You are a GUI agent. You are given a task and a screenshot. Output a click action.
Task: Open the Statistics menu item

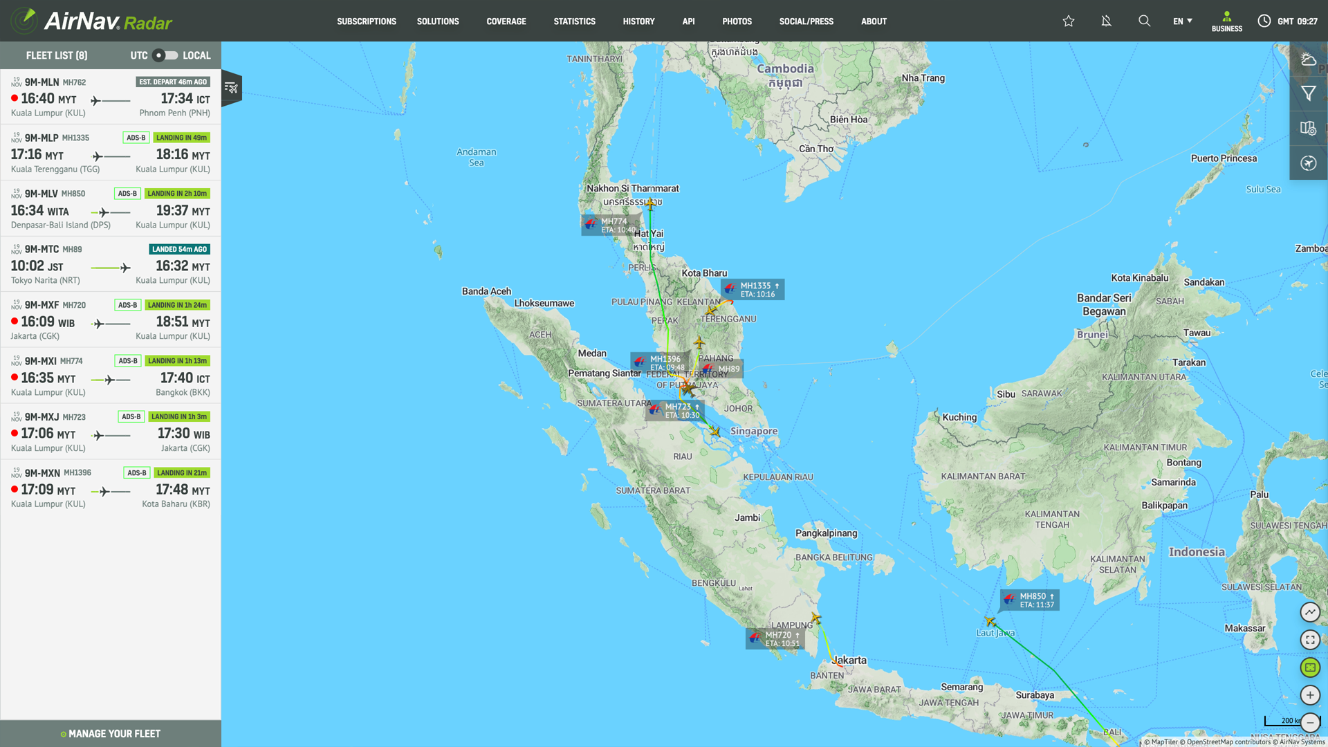click(x=574, y=21)
